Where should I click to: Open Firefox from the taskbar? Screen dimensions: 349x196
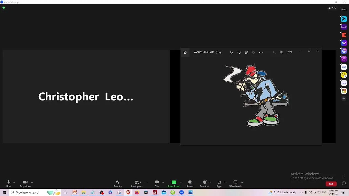click(137, 192)
